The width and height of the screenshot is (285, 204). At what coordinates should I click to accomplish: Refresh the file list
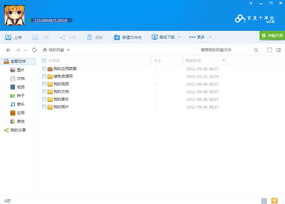click(x=34, y=50)
